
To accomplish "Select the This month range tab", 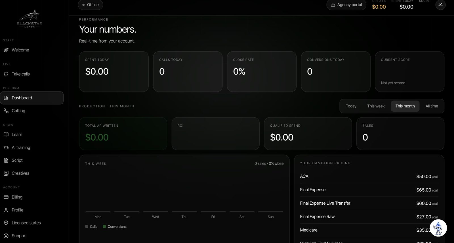I will point(405,106).
